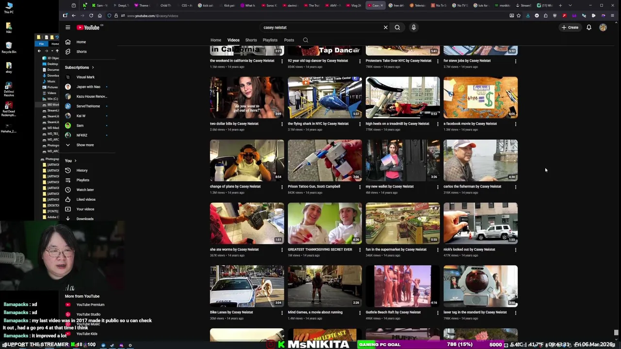Switch to the Playlists tab

pyautogui.click(x=270, y=40)
